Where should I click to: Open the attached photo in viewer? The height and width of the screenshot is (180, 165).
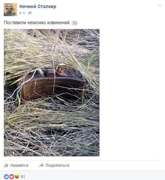point(52,93)
